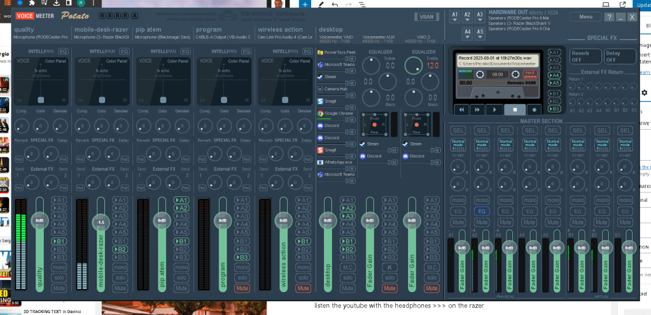The image size is (651, 315).
Task: Open Voicemeeter help with the question mark
Action: click(x=609, y=17)
